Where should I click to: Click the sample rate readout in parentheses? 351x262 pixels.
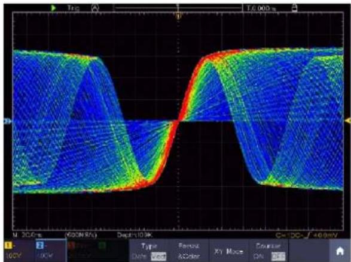pyautogui.click(x=81, y=235)
